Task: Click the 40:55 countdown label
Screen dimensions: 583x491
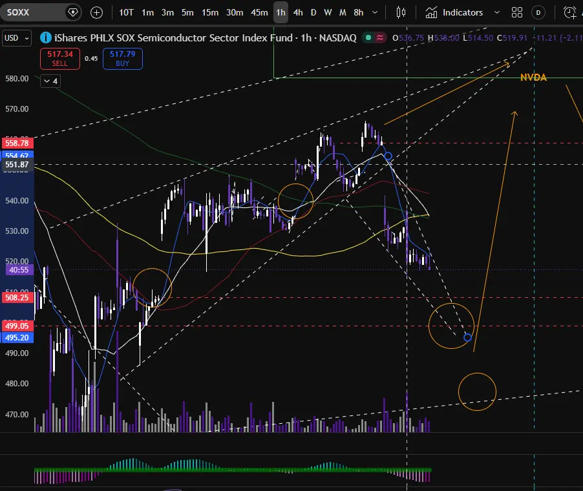Action: point(19,270)
